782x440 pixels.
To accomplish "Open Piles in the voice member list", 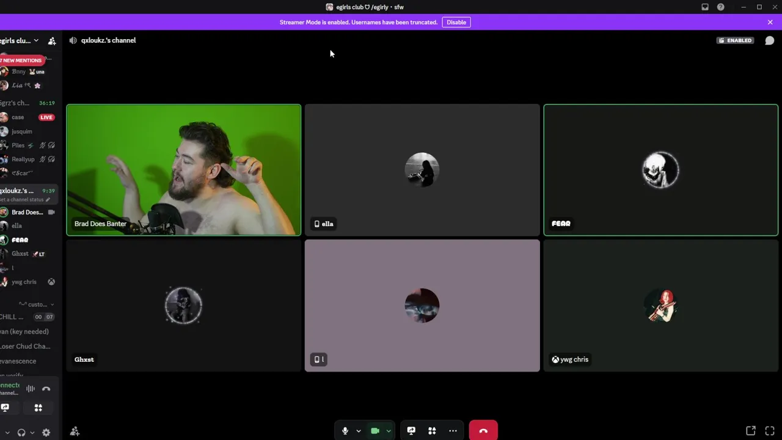I will pyautogui.click(x=28, y=145).
